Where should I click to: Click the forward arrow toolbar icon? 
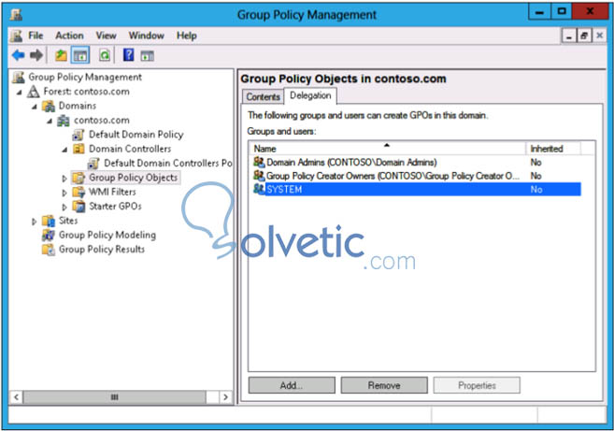pos(36,55)
